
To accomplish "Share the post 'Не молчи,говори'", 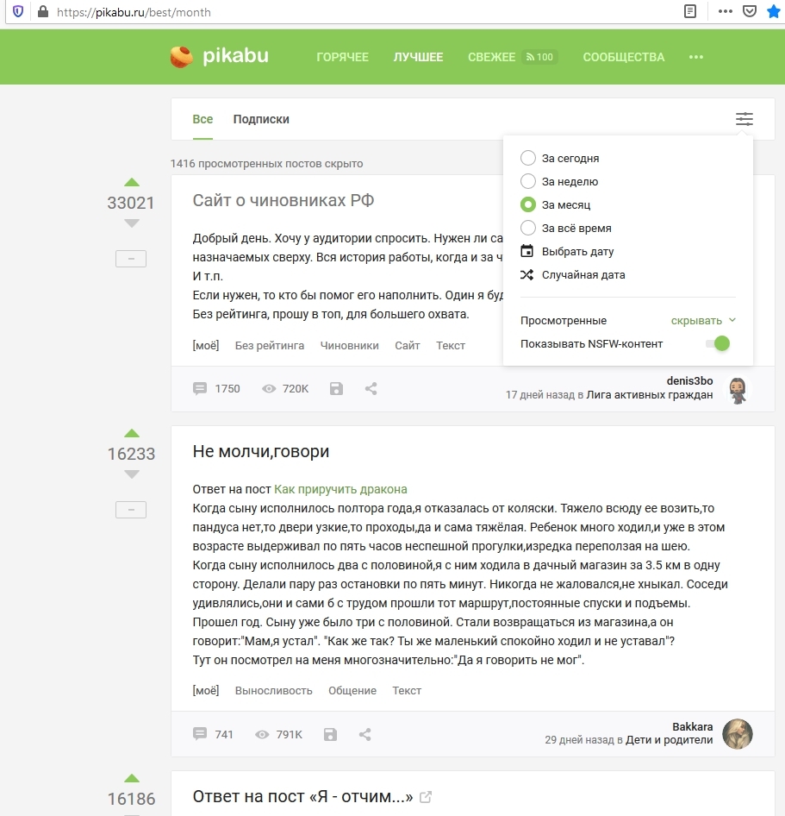I will [x=364, y=735].
